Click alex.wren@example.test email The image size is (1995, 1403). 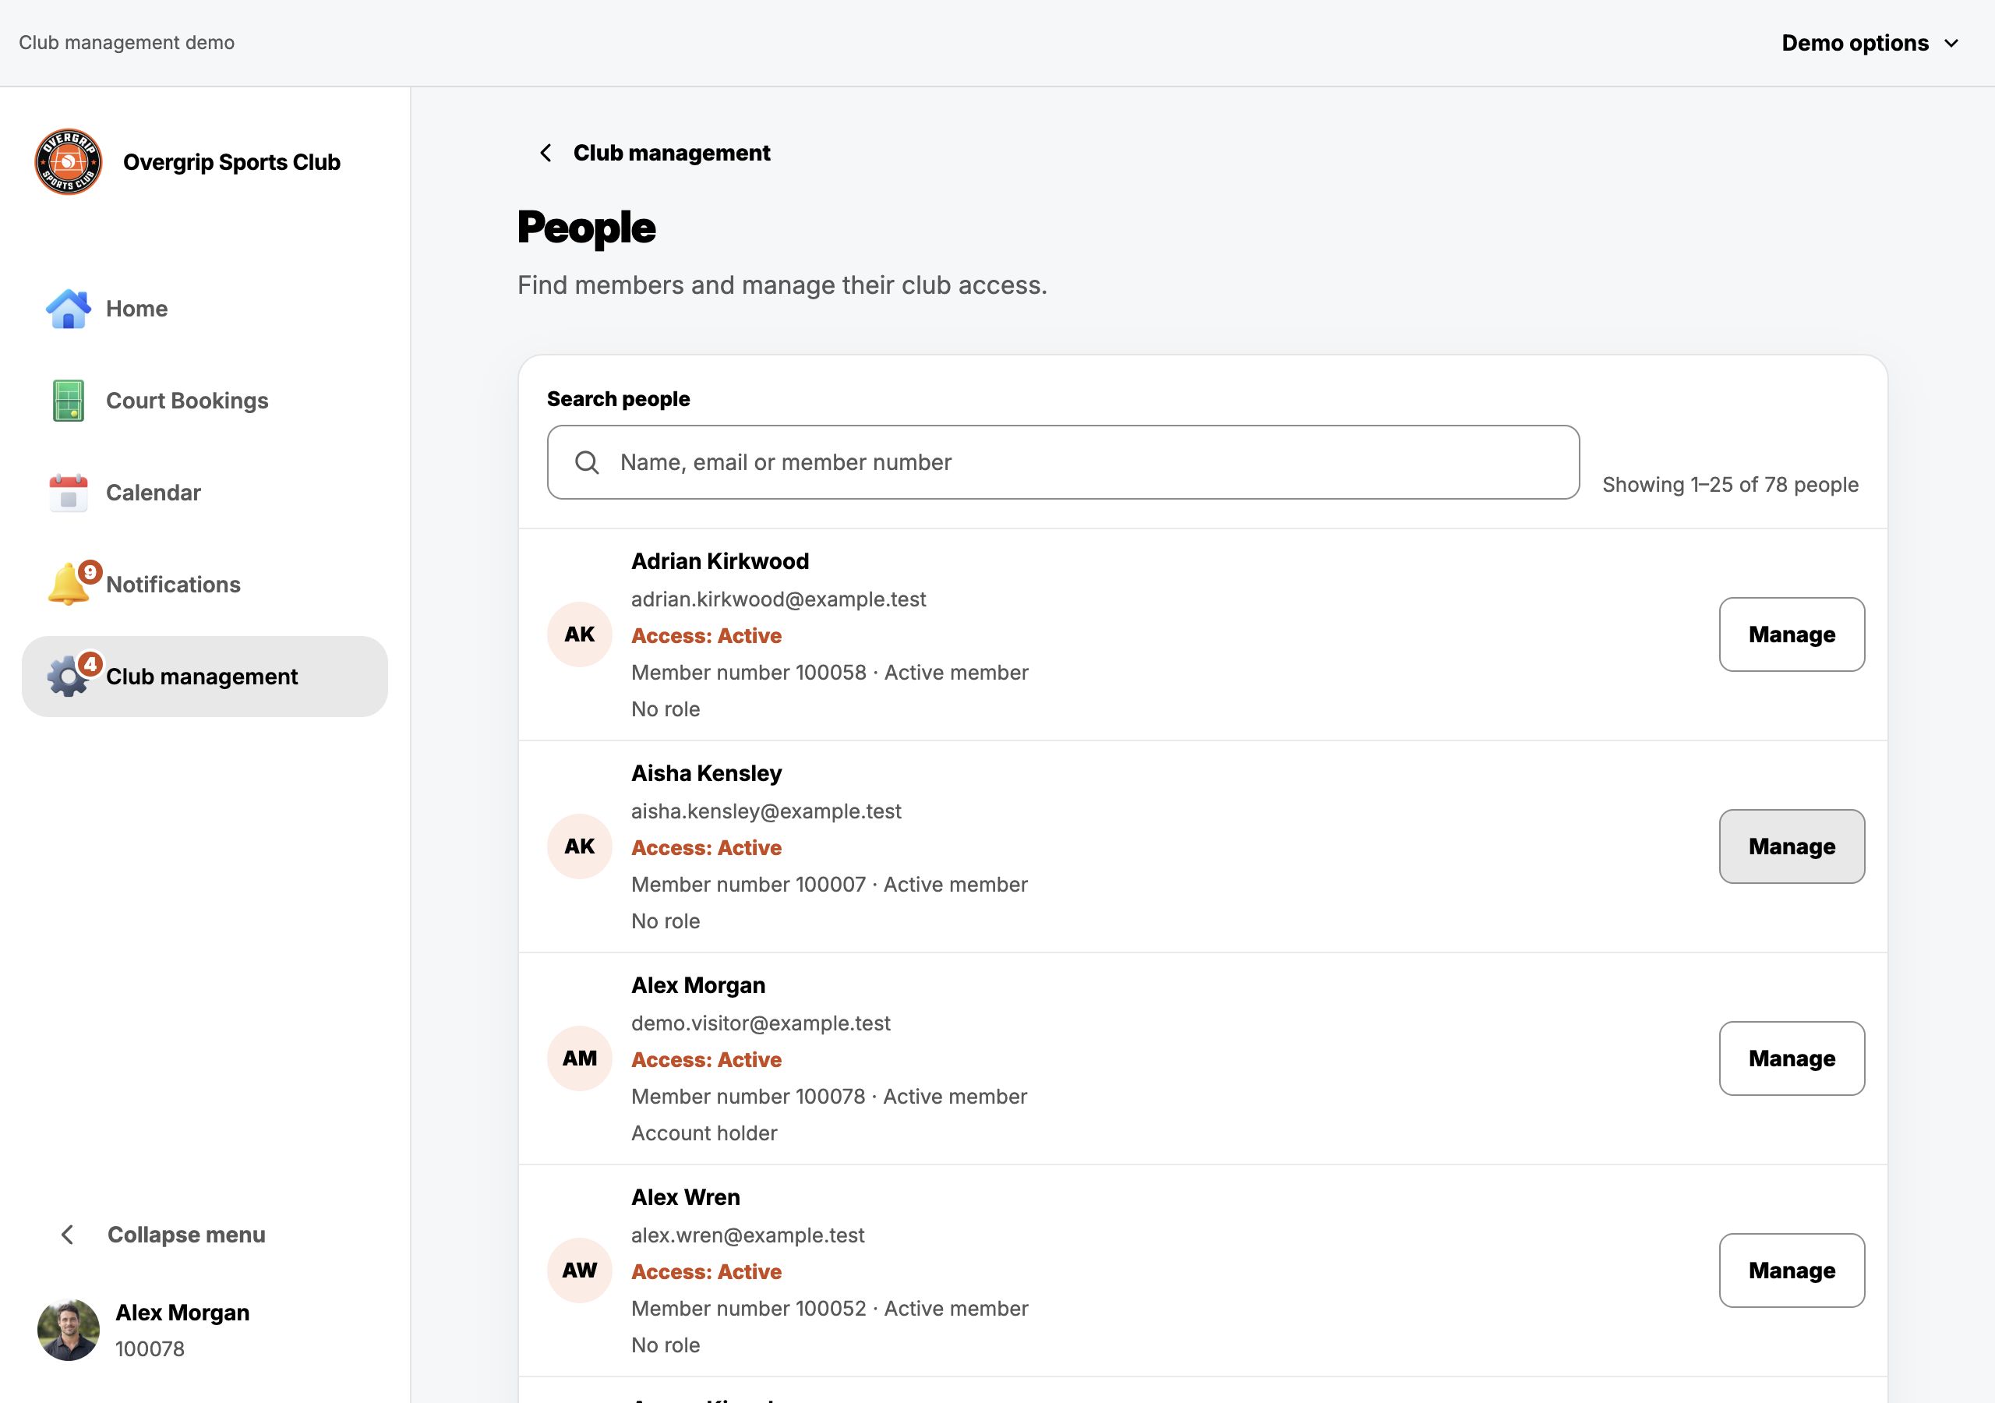pos(748,1235)
